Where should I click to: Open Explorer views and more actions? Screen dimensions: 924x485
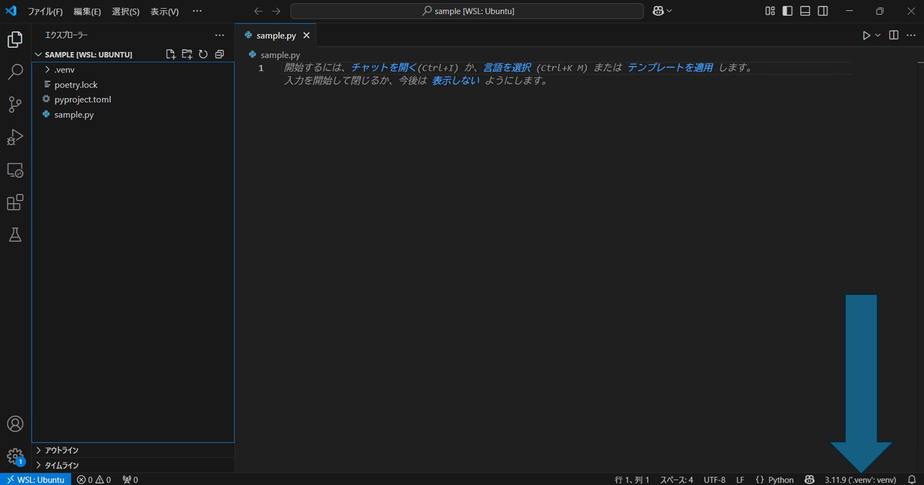[219, 35]
